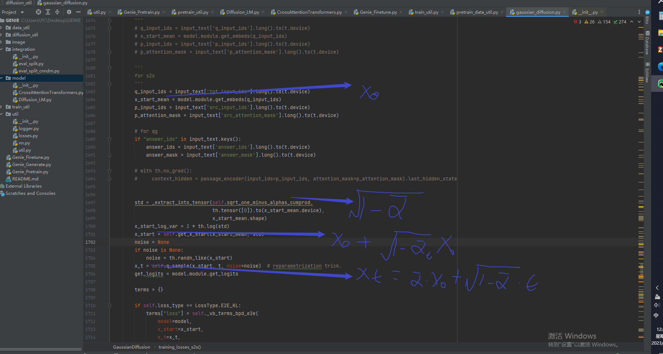Close the util.py tab
Screen dimensions: 663x354
(x=110, y=12)
